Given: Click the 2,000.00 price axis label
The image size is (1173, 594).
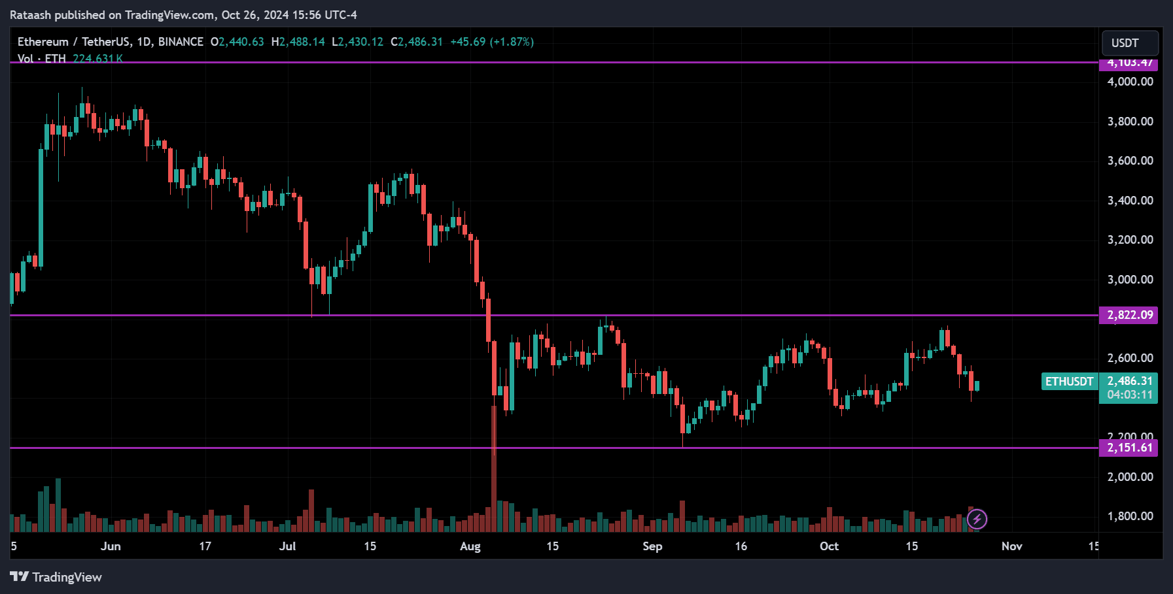Looking at the screenshot, I should pyautogui.click(x=1130, y=477).
